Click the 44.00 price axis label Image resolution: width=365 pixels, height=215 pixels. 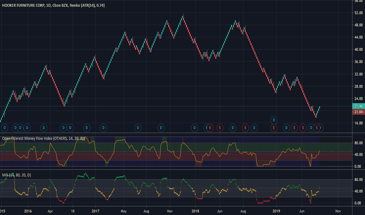point(358,37)
